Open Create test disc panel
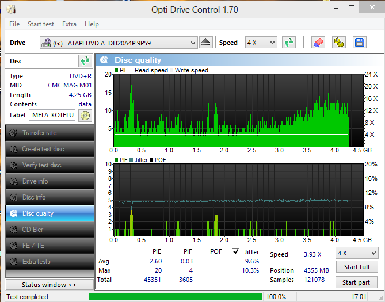 [50, 149]
